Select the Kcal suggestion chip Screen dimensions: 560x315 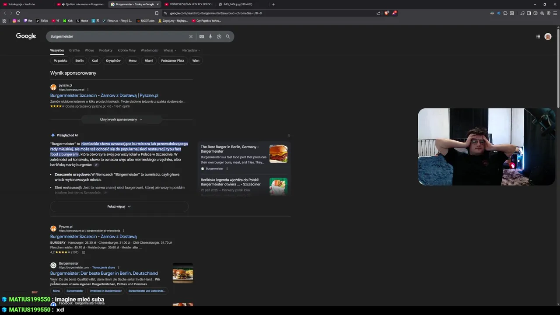coord(94,60)
